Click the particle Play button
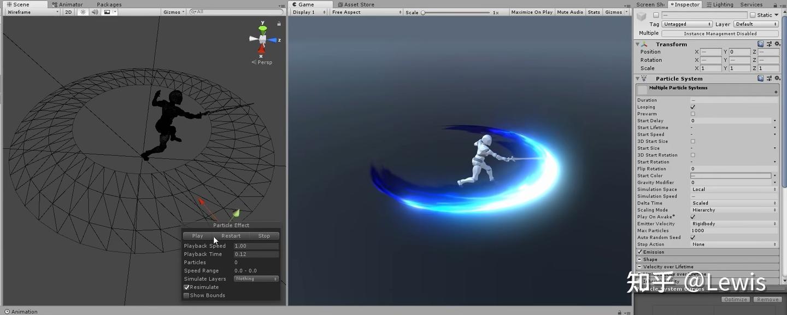 tap(197, 236)
